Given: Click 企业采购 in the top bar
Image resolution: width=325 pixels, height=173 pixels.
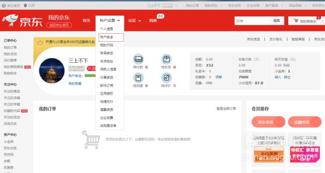Looking at the screenshot, I should point(253,6).
